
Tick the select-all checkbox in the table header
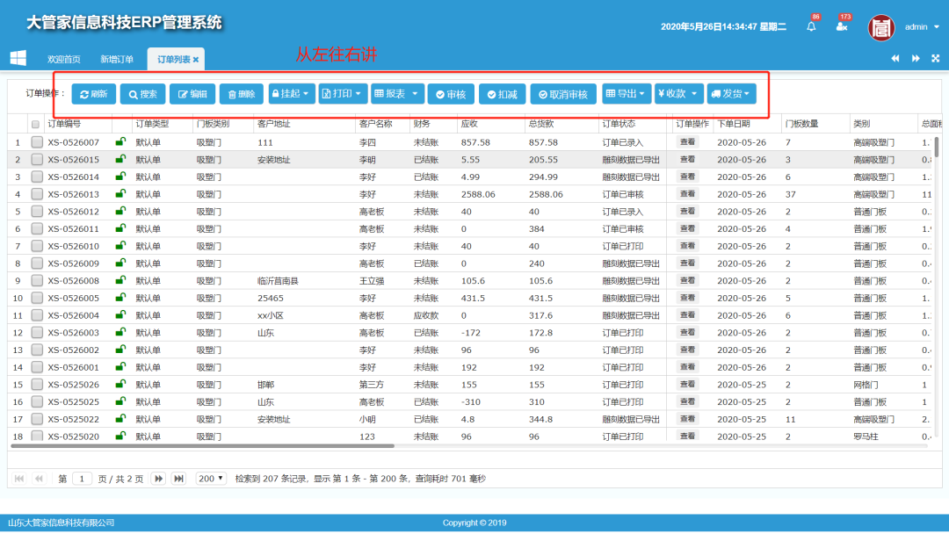(36, 125)
